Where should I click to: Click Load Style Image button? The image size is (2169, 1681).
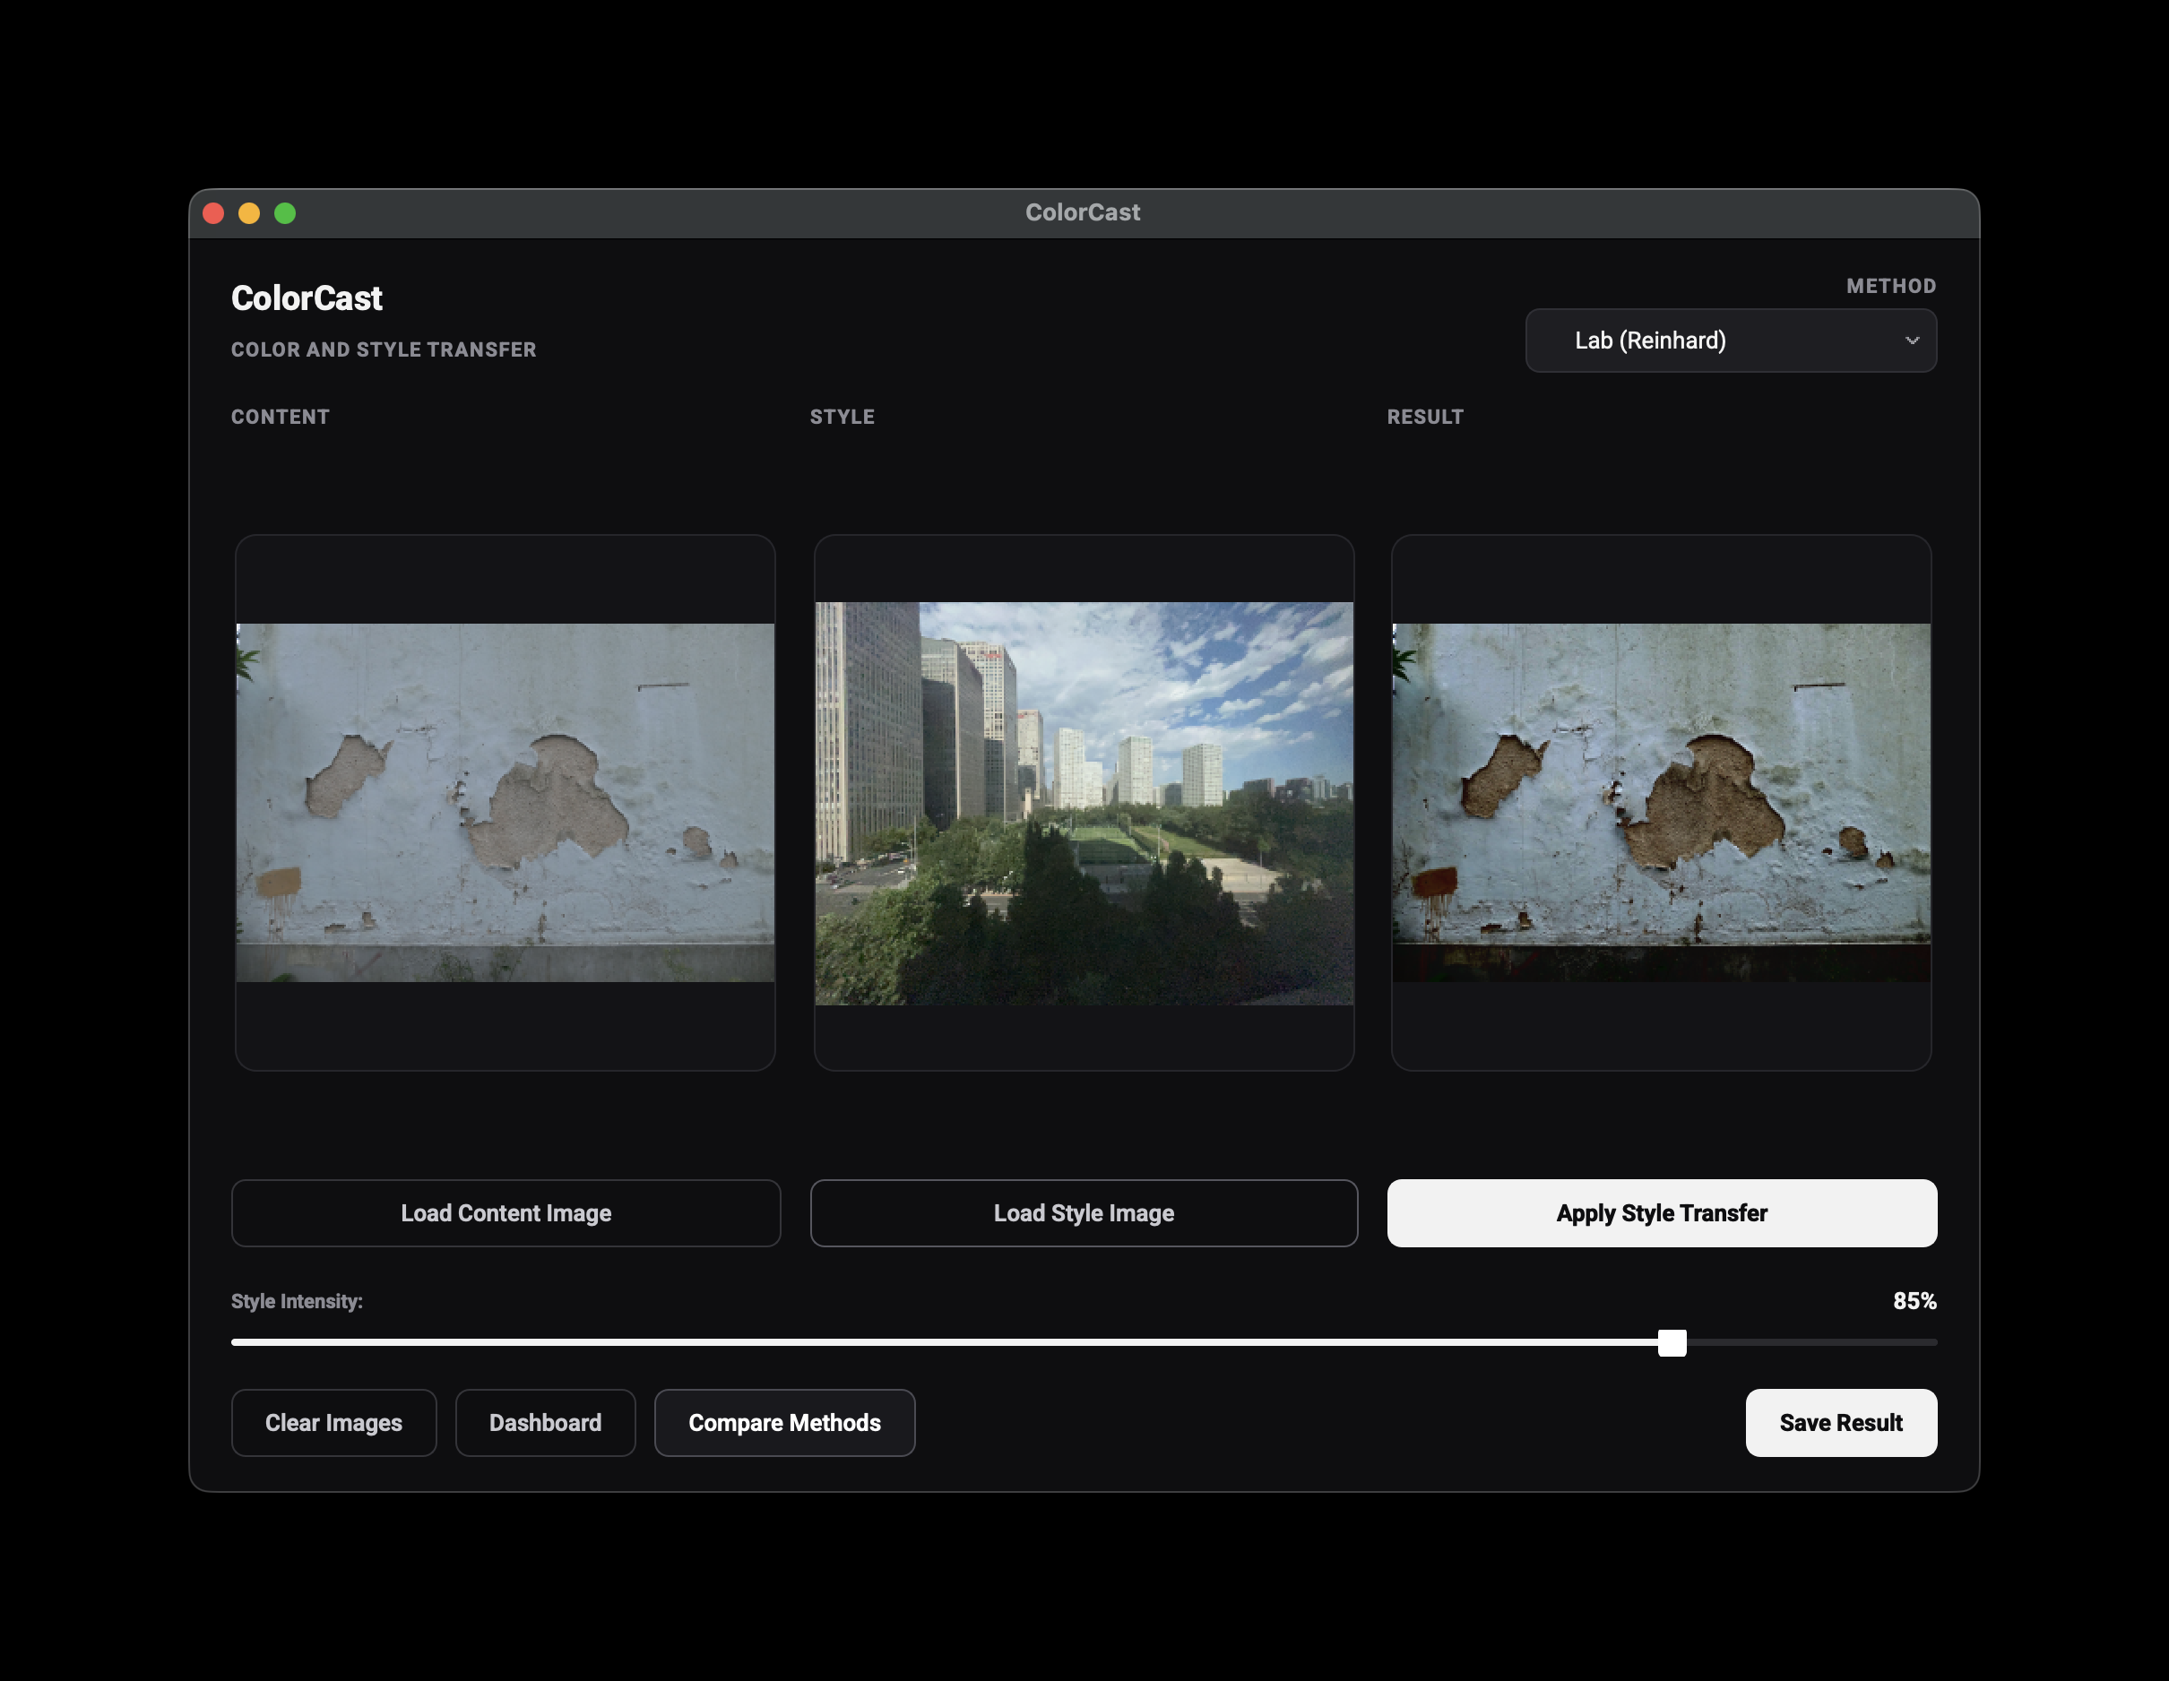(1084, 1212)
